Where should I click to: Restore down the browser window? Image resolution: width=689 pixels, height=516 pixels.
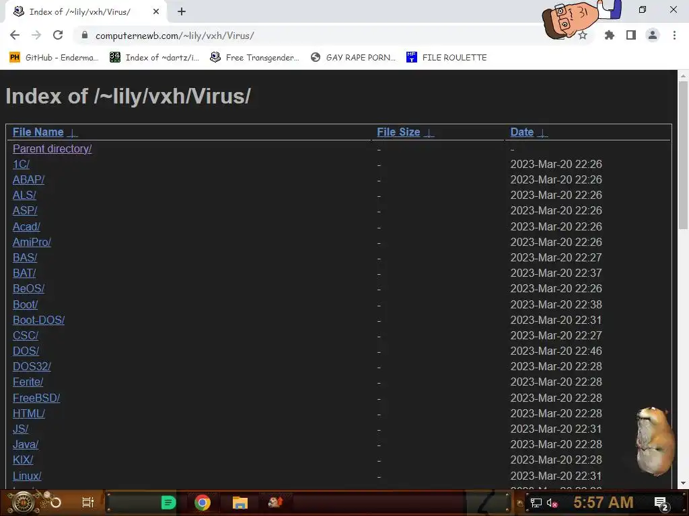(643, 9)
